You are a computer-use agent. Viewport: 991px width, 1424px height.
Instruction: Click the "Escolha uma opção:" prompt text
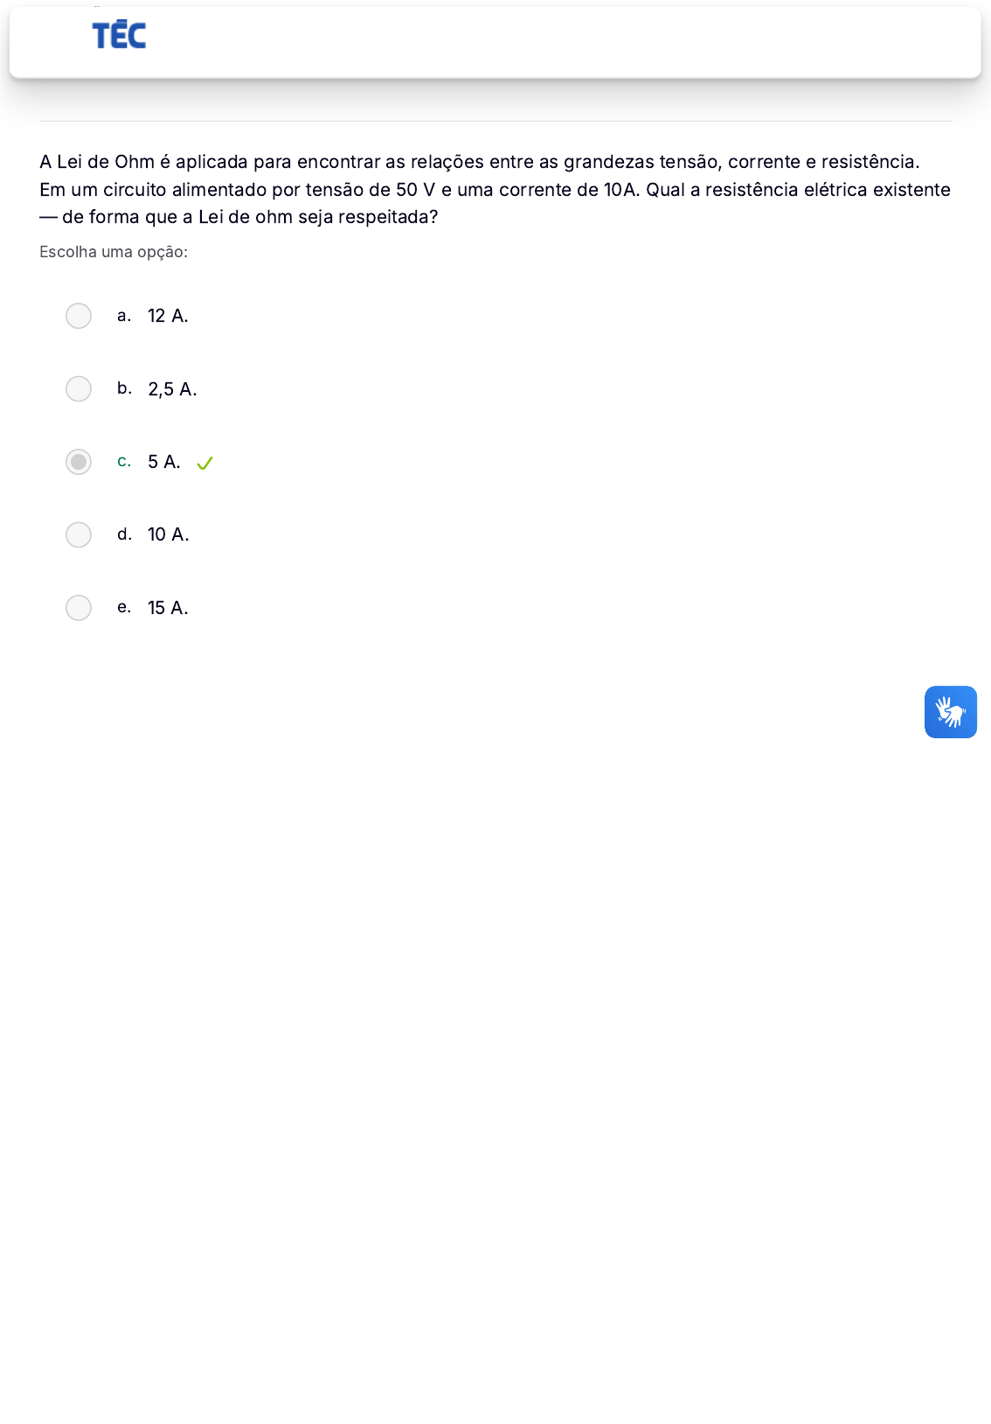114,252
